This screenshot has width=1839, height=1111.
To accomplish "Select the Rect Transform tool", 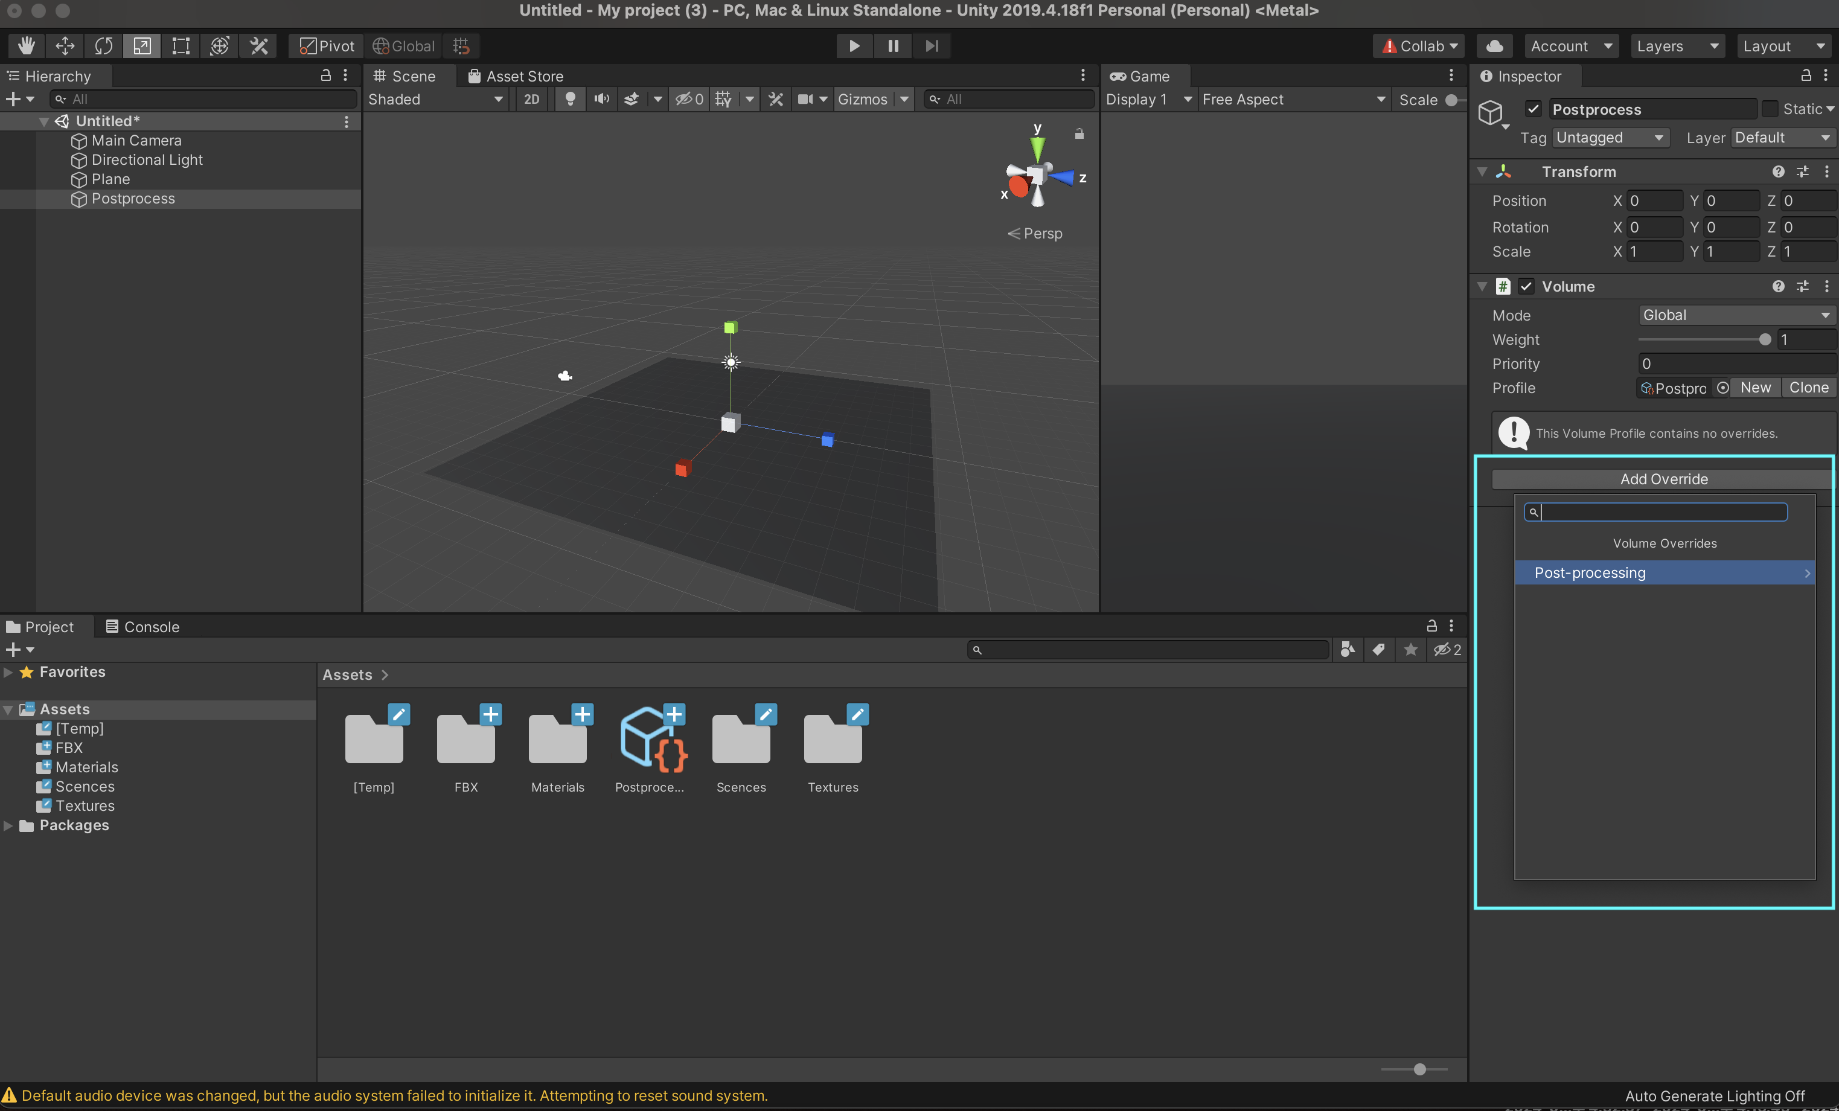I will (181, 45).
